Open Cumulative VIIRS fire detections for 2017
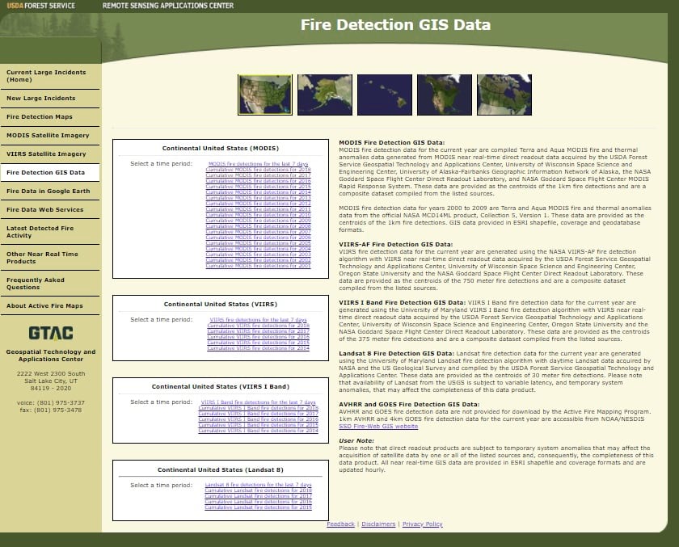 coord(258,331)
